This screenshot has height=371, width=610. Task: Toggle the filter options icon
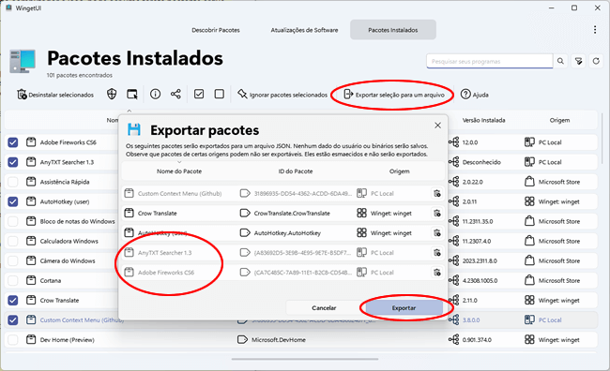[x=579, y=61]
